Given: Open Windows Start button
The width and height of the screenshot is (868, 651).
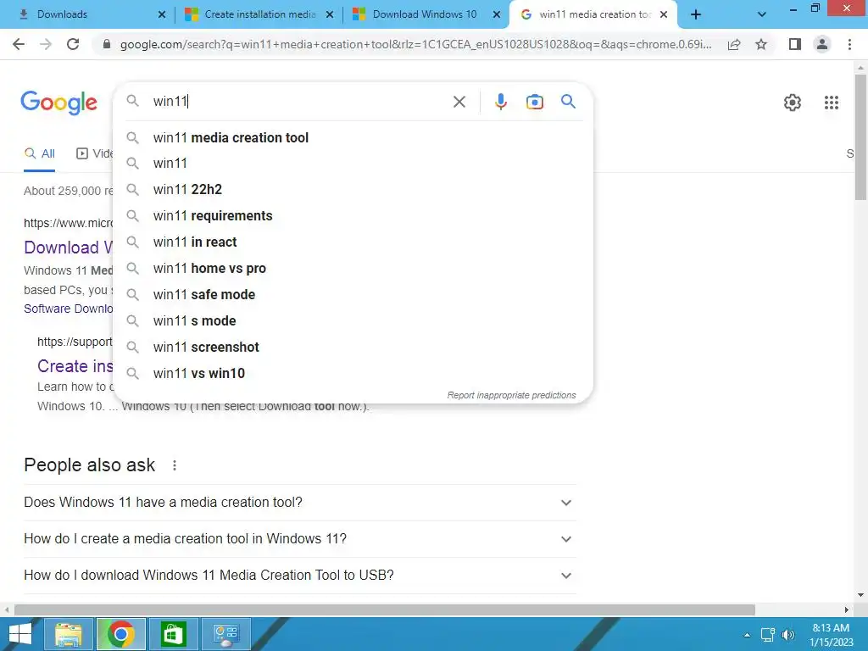Looking at the screenshot, I should pyautogui.click(x=20, y=634).
